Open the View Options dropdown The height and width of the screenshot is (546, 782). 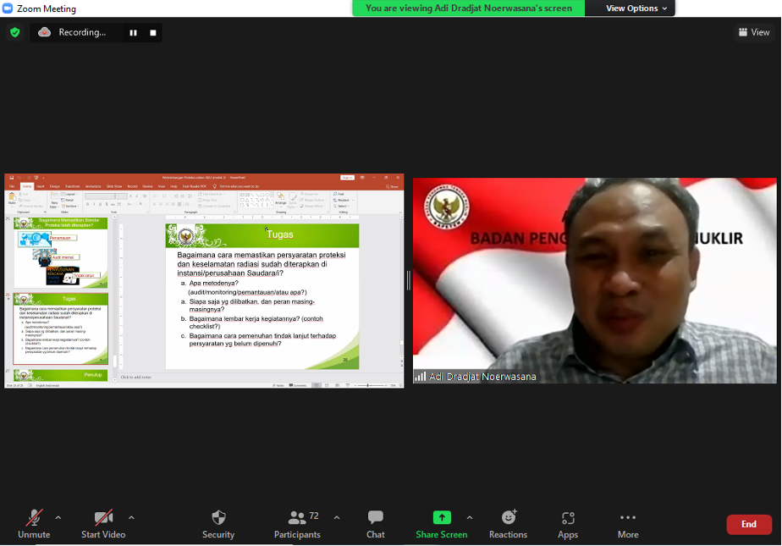coord(636,8)
